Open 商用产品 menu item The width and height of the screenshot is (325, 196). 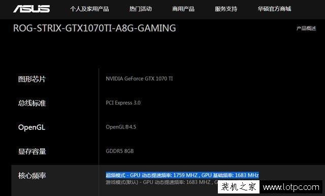(x=183, y=9)
